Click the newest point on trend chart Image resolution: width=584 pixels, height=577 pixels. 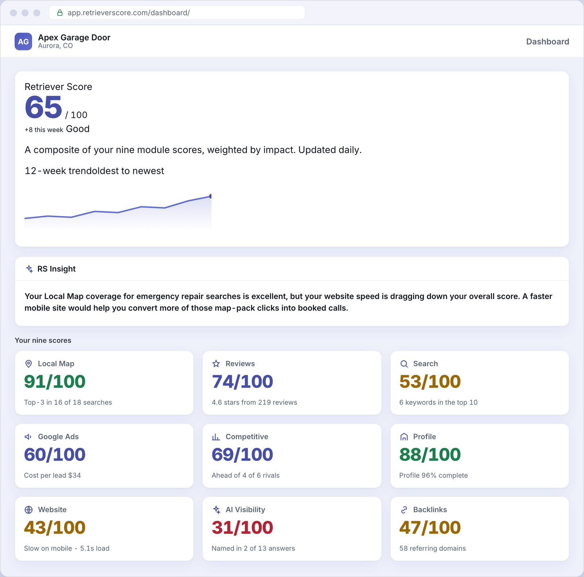point(211,196)
